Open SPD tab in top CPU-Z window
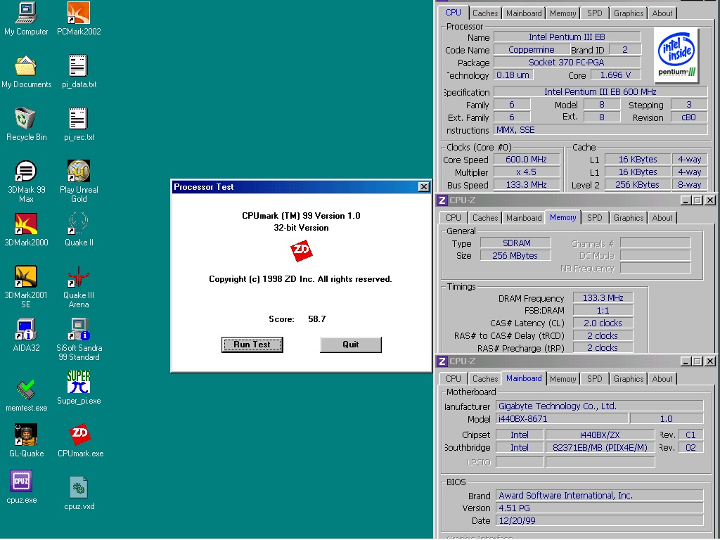The width and height of the screenshot is (720, 540). [595, 13]
